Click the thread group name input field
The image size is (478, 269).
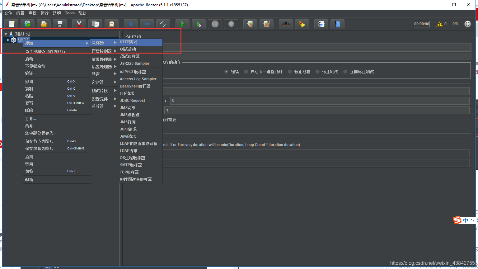click(x=316, y=48)
